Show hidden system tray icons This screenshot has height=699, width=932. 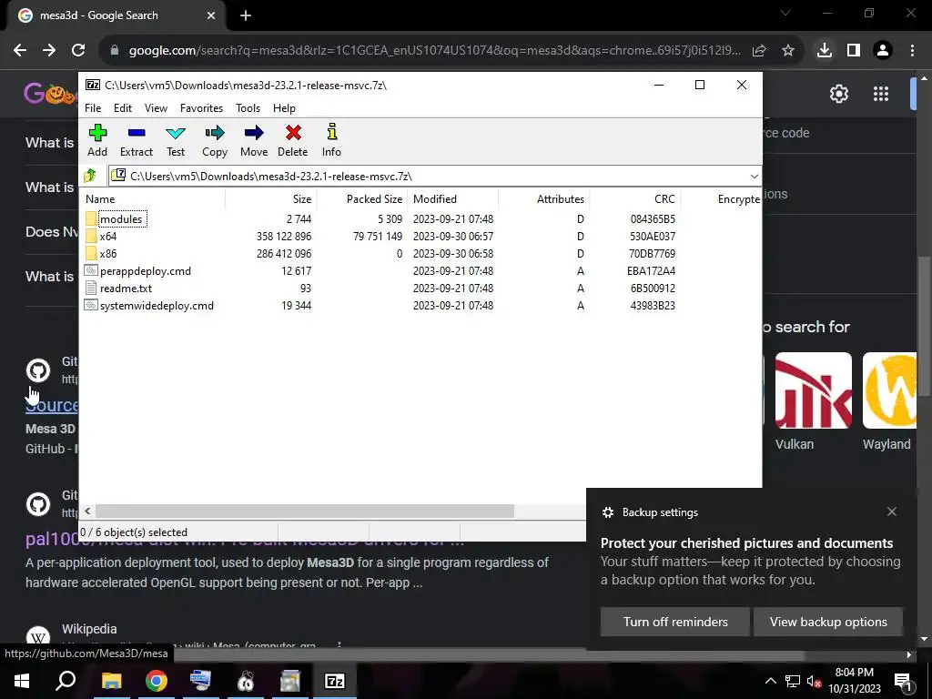[x=770, y=681]
